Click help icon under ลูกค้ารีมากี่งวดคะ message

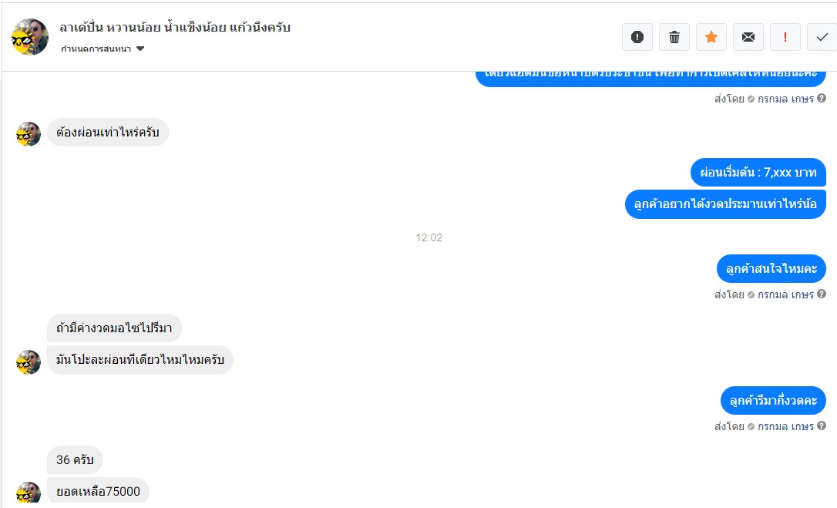coord(822,426)
